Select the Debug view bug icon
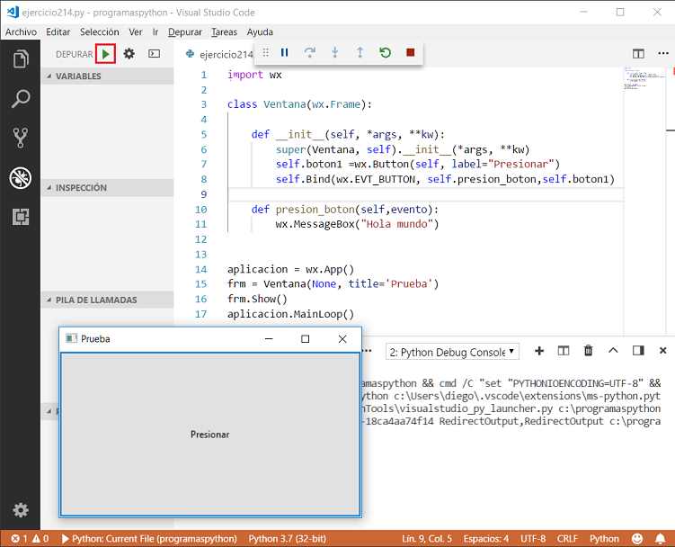This screenshot has height=547, width=675. pos(21,177)
